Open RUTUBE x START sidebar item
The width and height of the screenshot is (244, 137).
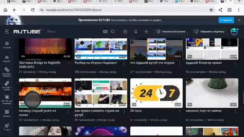(7, 86)
